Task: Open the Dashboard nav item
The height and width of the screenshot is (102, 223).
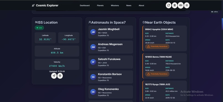Action: pyautogui.click(x=85, y=6)
